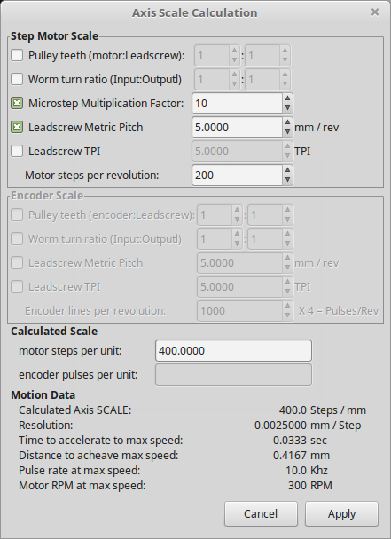This screenshot has width=391, height=539.
Task: Click the Motor steps per revolution field
Action: (237, 175)
